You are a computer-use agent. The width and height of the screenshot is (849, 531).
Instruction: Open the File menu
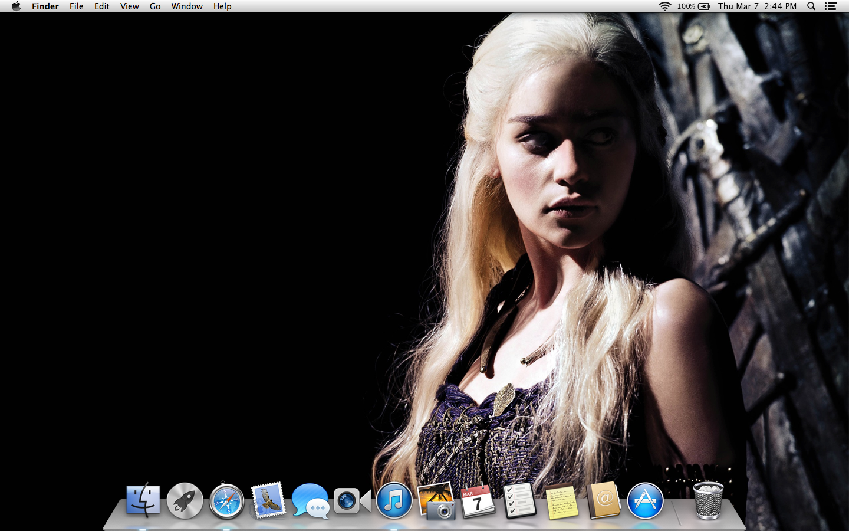[x=76, y=6]
